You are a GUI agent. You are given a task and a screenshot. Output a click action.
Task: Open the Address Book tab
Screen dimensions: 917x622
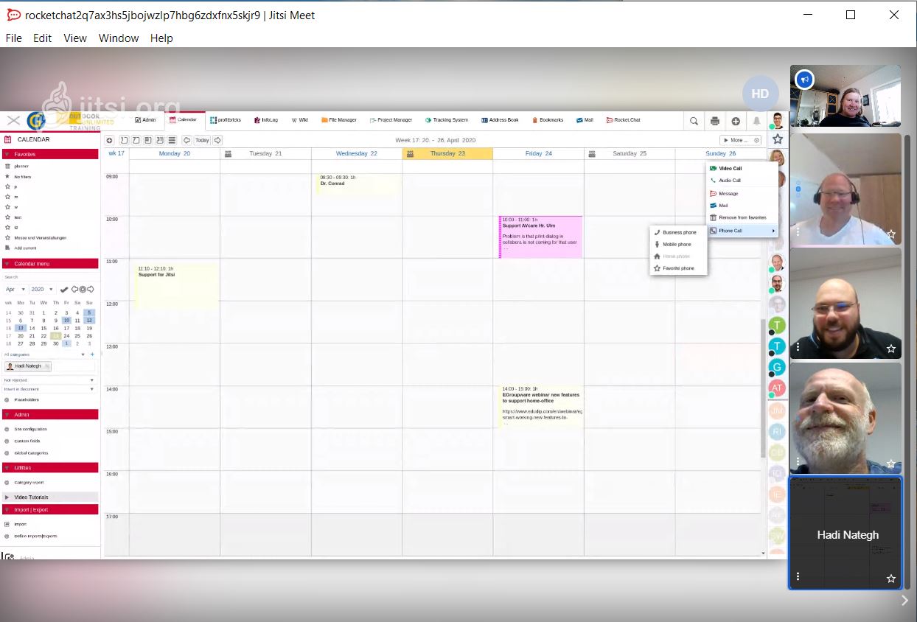click(x=500, y=120)
